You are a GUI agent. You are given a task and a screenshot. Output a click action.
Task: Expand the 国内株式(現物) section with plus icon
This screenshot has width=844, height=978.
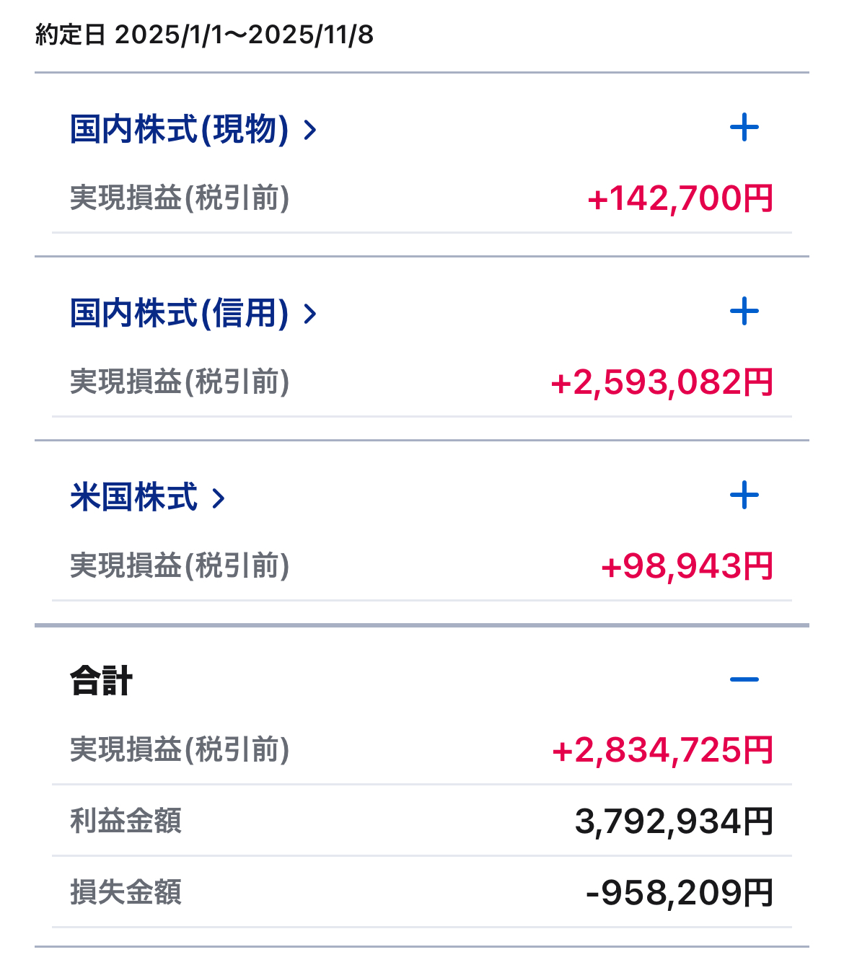point(744,128)
